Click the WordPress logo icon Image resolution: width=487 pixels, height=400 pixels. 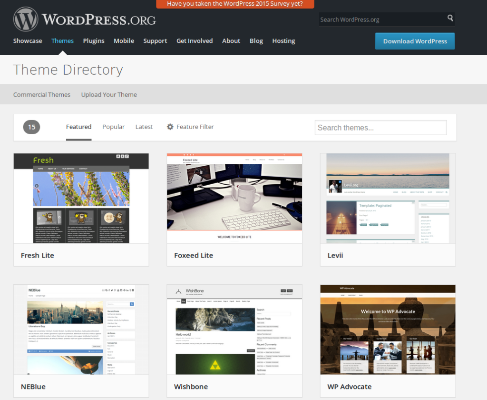coord(26,20)
